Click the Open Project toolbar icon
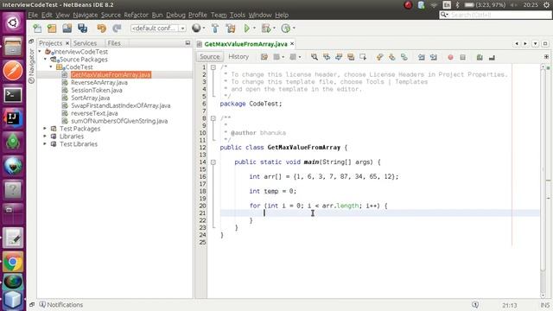The width and height of the screenshot is (553, 311). tap(67, 29)
